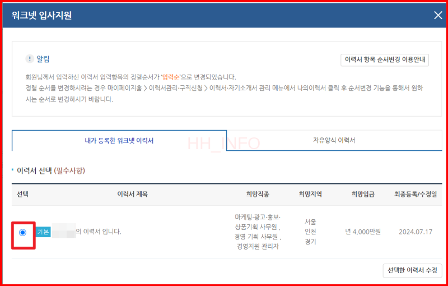Click the 경기 region text
The image size is (448, 286).
tap(310, 242)
